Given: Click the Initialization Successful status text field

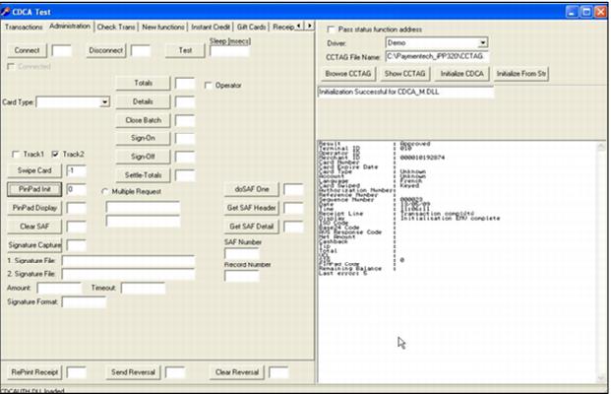Looking at the screenshot, I should [x=406, y=92].
